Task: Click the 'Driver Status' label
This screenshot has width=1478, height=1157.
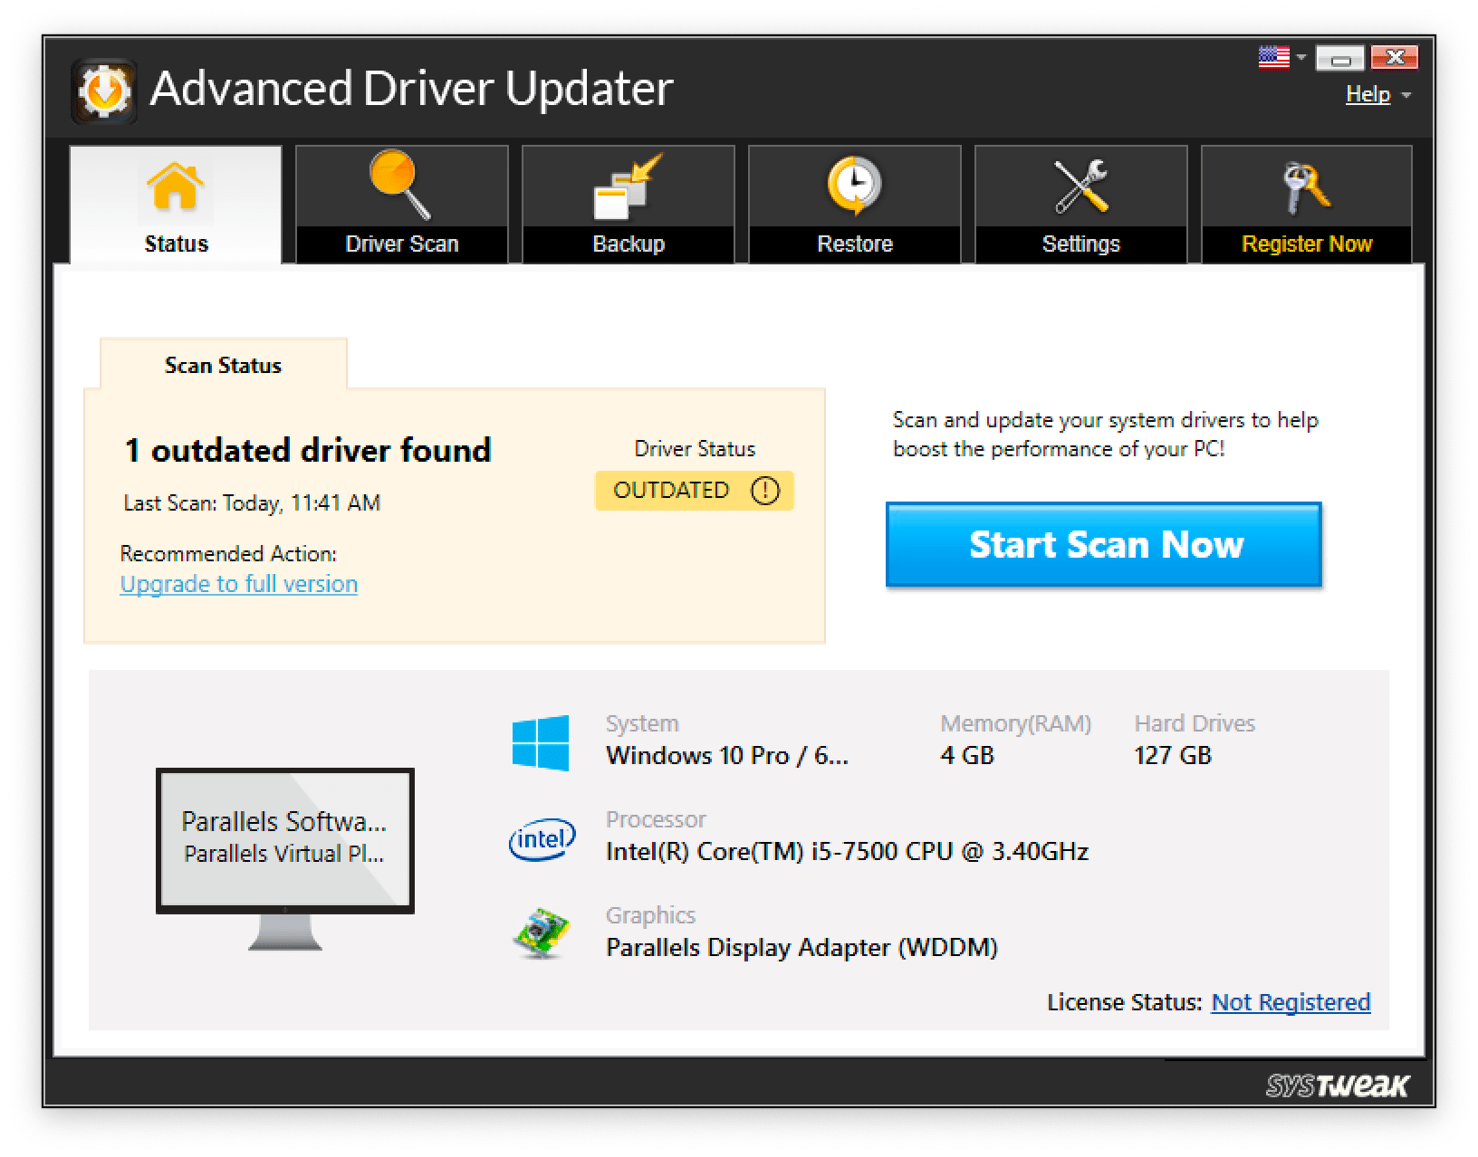Action: point(695,449)
